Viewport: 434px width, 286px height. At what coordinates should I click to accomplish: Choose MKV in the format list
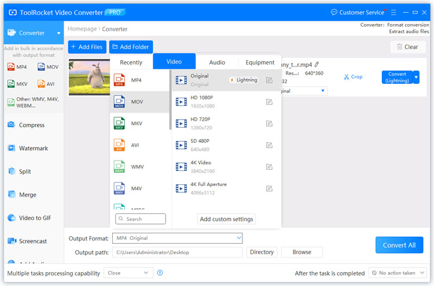(139, 123)
